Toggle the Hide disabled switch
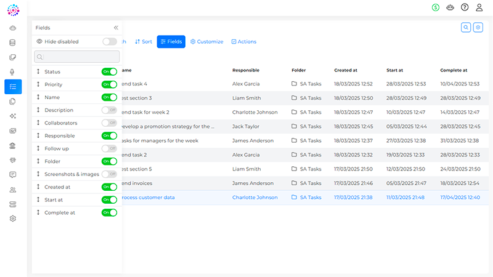 (x=110, y=41)
